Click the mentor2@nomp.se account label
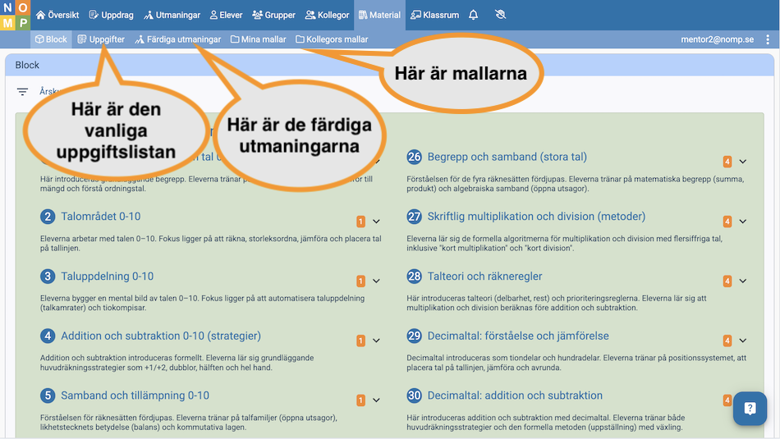Image resolution: width=780 pixels, height=439 pixels. (717, 39)
